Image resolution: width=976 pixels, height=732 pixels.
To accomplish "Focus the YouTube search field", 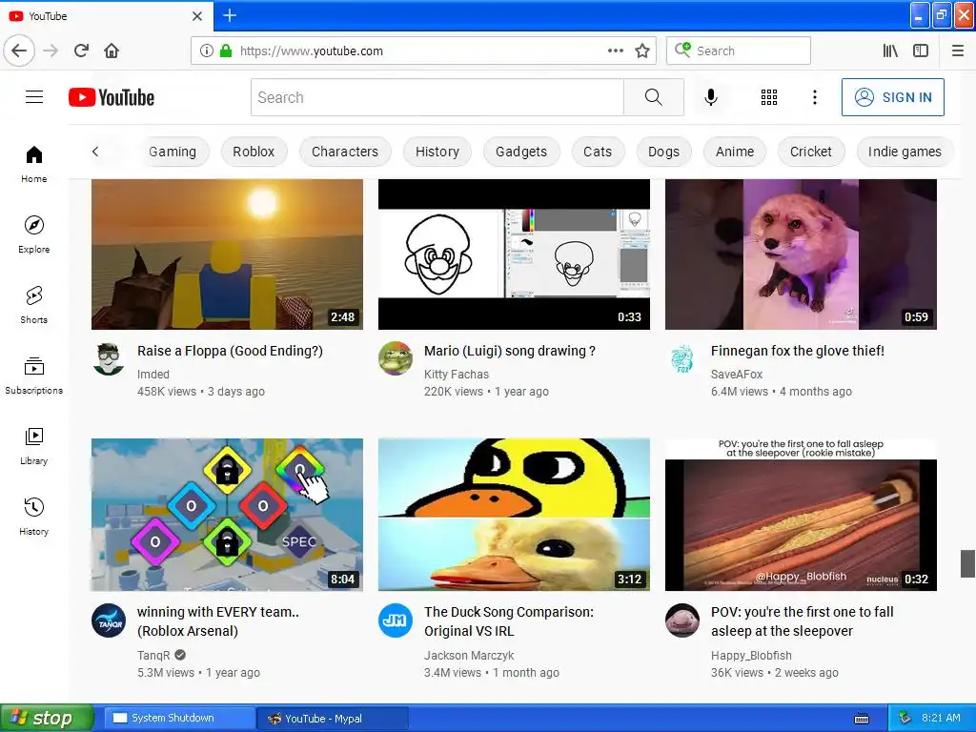I will coord(437,97).
